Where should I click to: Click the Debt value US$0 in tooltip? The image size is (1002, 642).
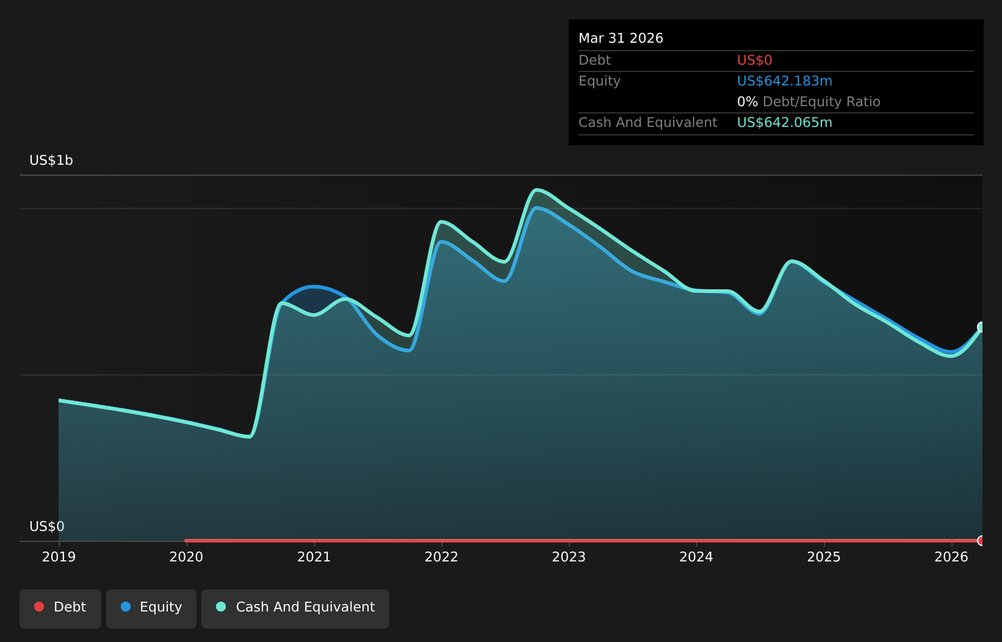coord(754,60)
